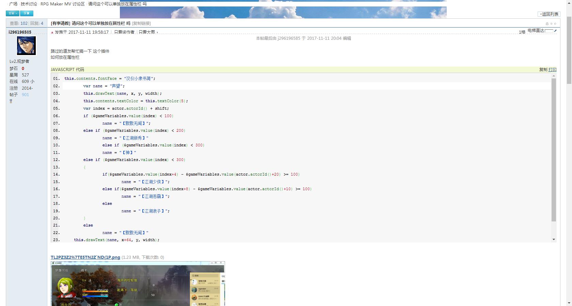The width and height of the screenshot is (572, 306).
Task: Click the author's avatar picture
Action: click(26, 46)
